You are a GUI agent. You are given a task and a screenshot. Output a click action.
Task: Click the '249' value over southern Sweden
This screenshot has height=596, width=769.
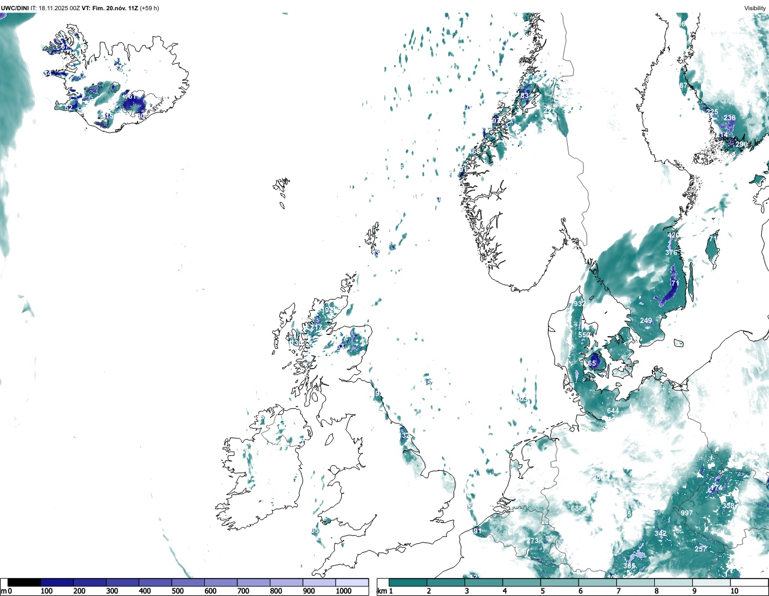point(646,321)
